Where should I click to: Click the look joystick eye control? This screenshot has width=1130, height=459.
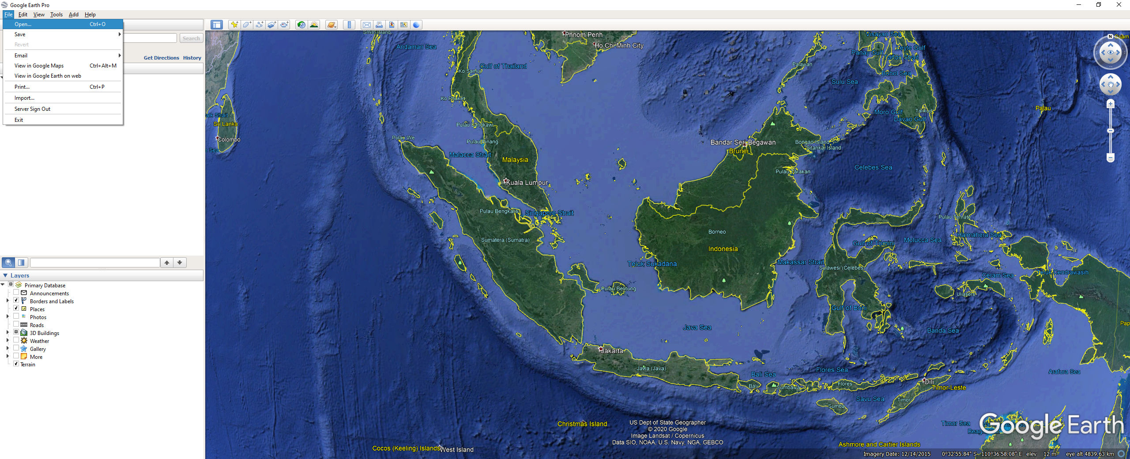tap(1111, 53)
